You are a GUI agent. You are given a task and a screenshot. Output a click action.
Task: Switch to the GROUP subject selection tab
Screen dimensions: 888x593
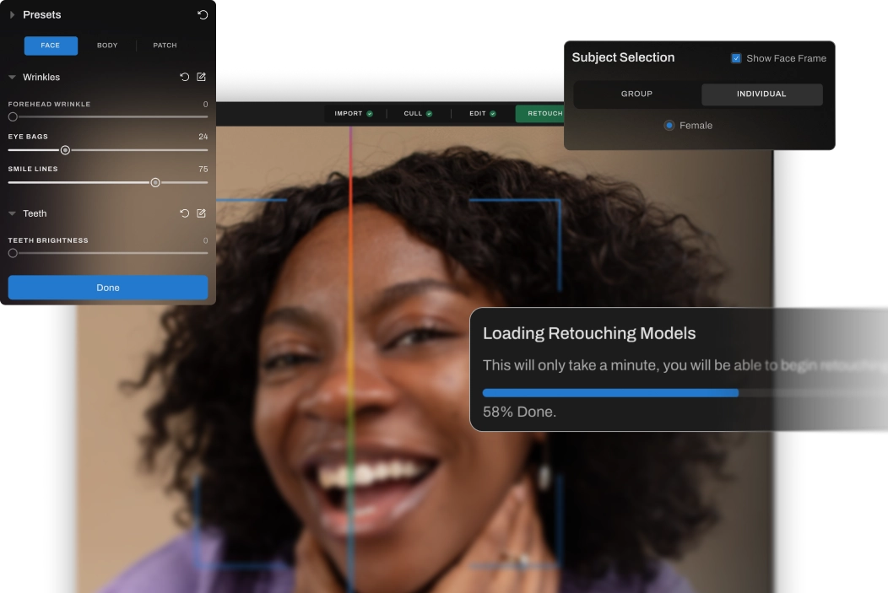637,94
